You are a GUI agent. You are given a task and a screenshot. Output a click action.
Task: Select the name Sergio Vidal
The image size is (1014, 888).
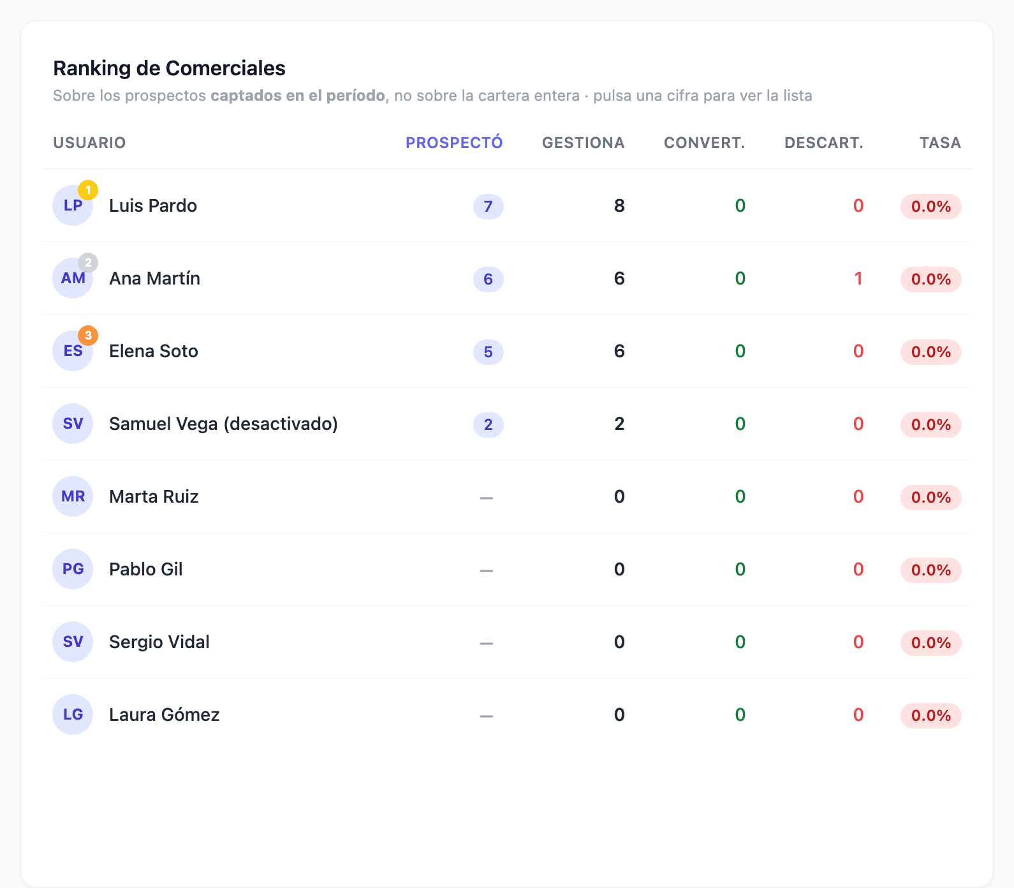(159, 642)
